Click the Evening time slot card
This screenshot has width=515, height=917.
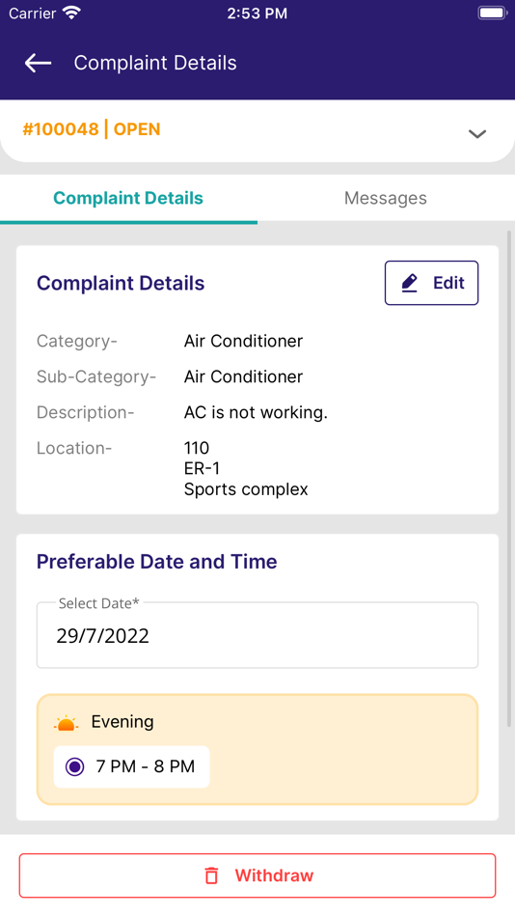point(257,750)
